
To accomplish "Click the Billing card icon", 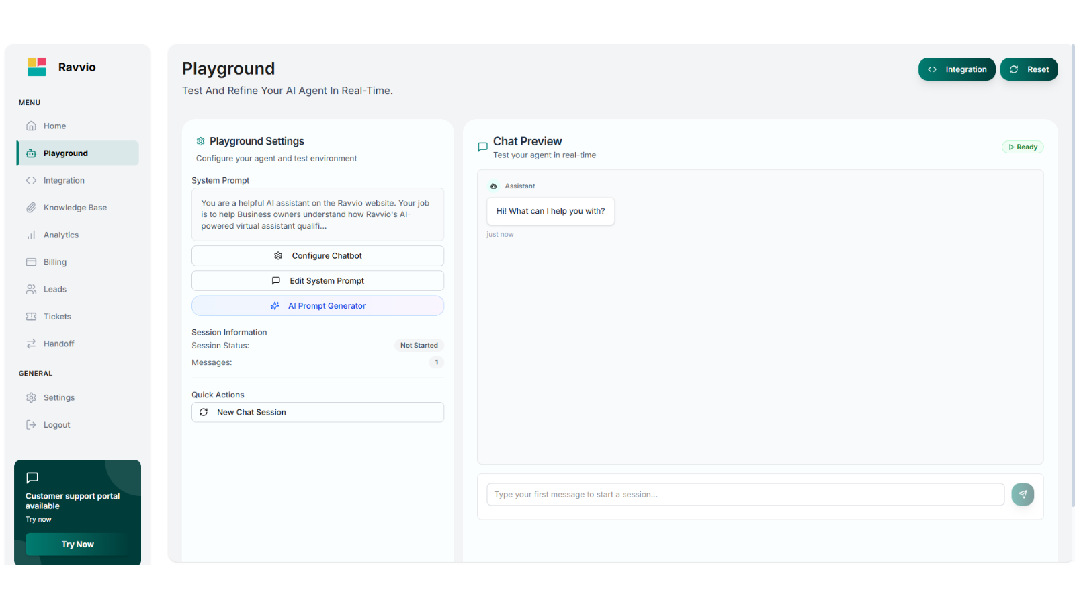I will [x=31, y=262].
